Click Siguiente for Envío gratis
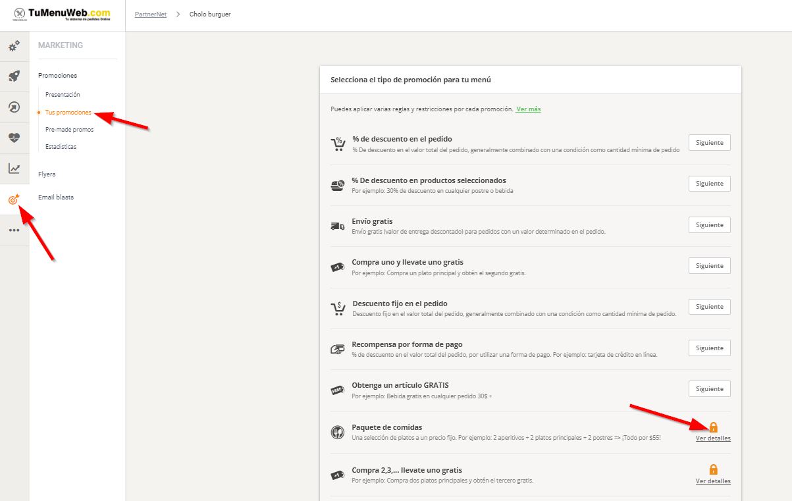792x501 pixels. pyautogui.click(x=709, y=225)
